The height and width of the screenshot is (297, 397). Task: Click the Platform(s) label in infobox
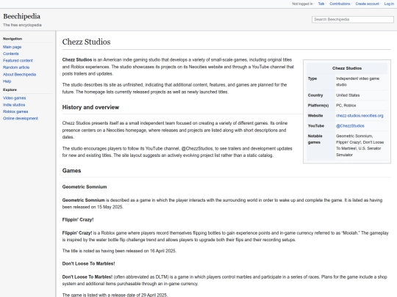coord(318,106)
